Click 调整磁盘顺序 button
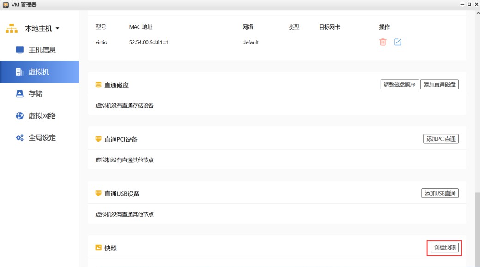Viewport: 480px width, 267px height. [400, 84]
